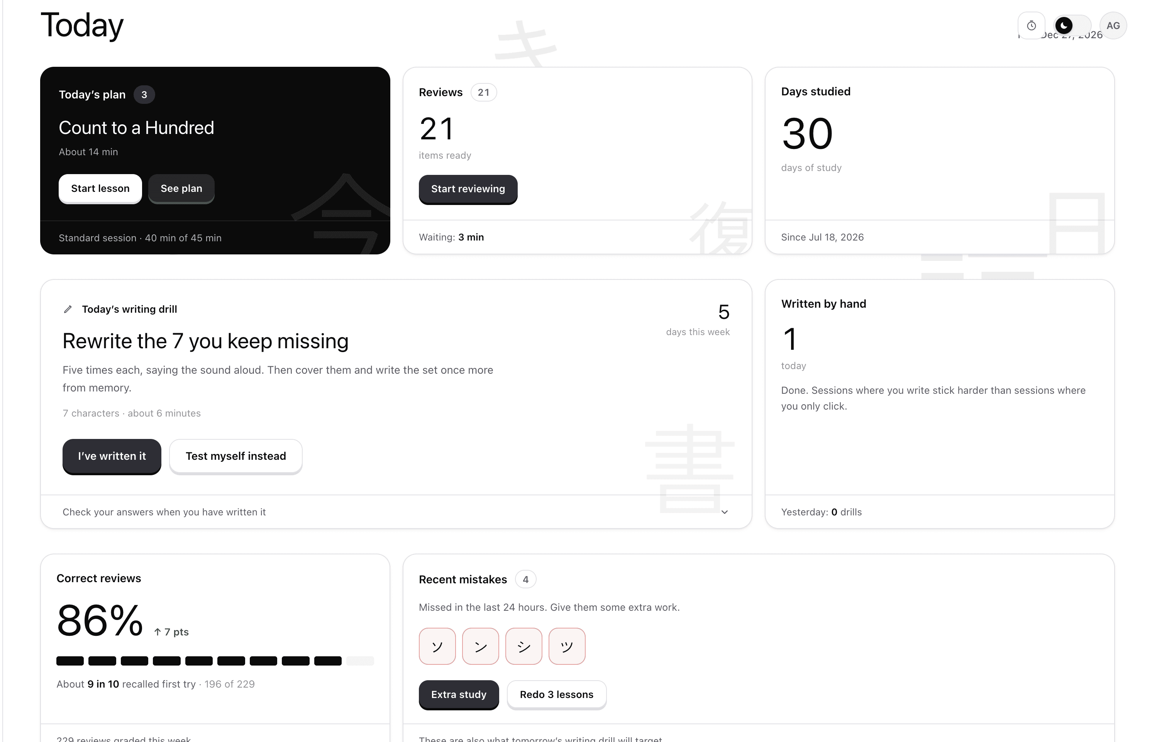This screenshot has height=742, width=1152.
Task: Click 'Since Jul 18, 2026' text
Action: pos(822,237)
